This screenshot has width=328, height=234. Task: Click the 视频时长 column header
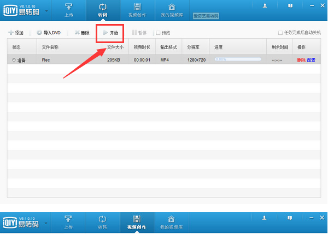[x=142, y=47]
